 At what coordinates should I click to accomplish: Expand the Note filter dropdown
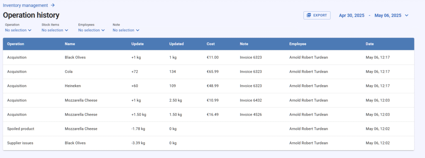coord(126,30)
